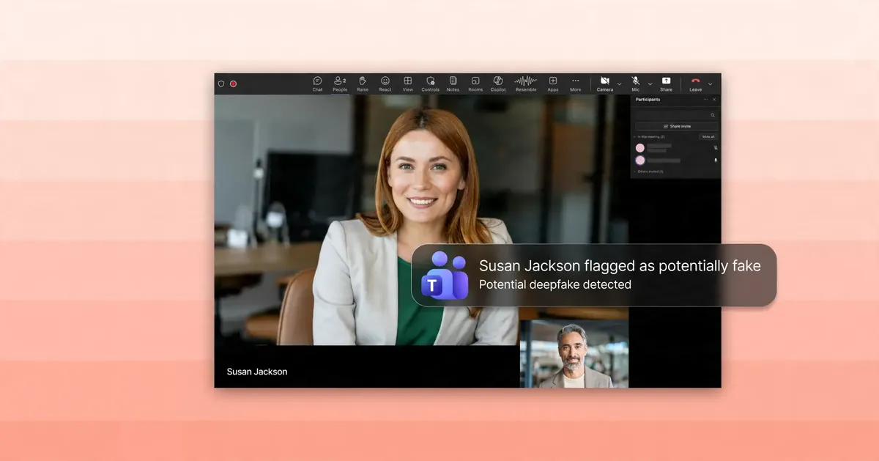879x461 pixels.
Task: Click the Participants panel title
Action: [x=648, y=99]
